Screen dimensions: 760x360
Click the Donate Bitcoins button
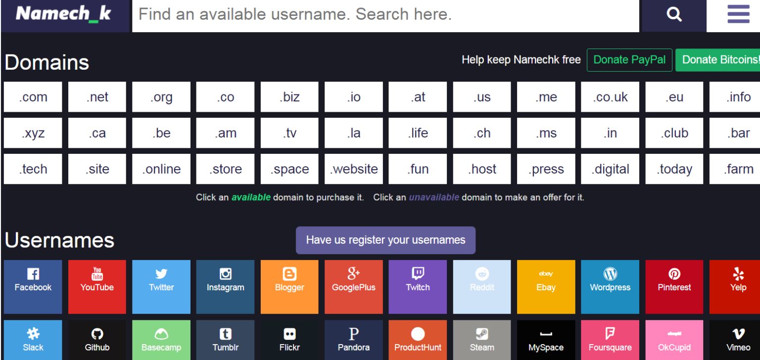tap(718, 60)
